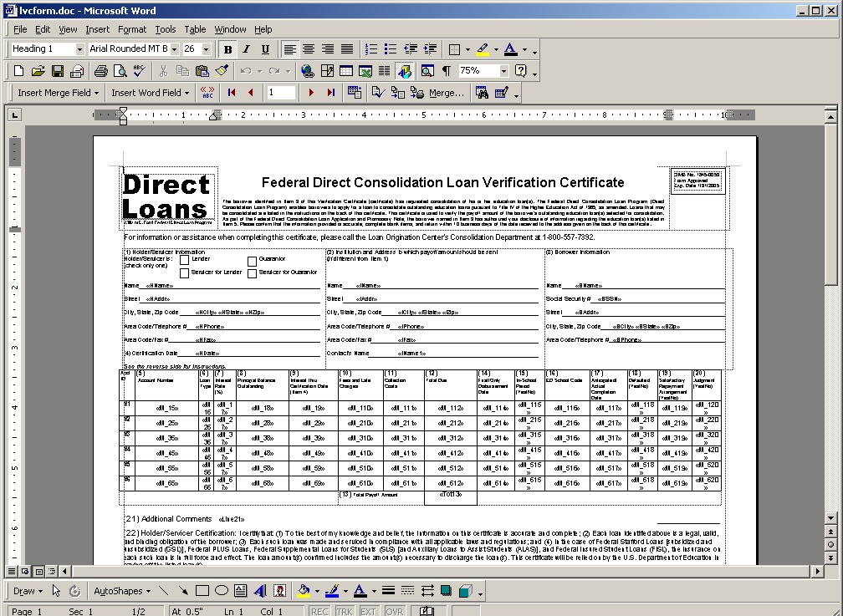Save the document with the floppy icon

click(x=58, y=71)
